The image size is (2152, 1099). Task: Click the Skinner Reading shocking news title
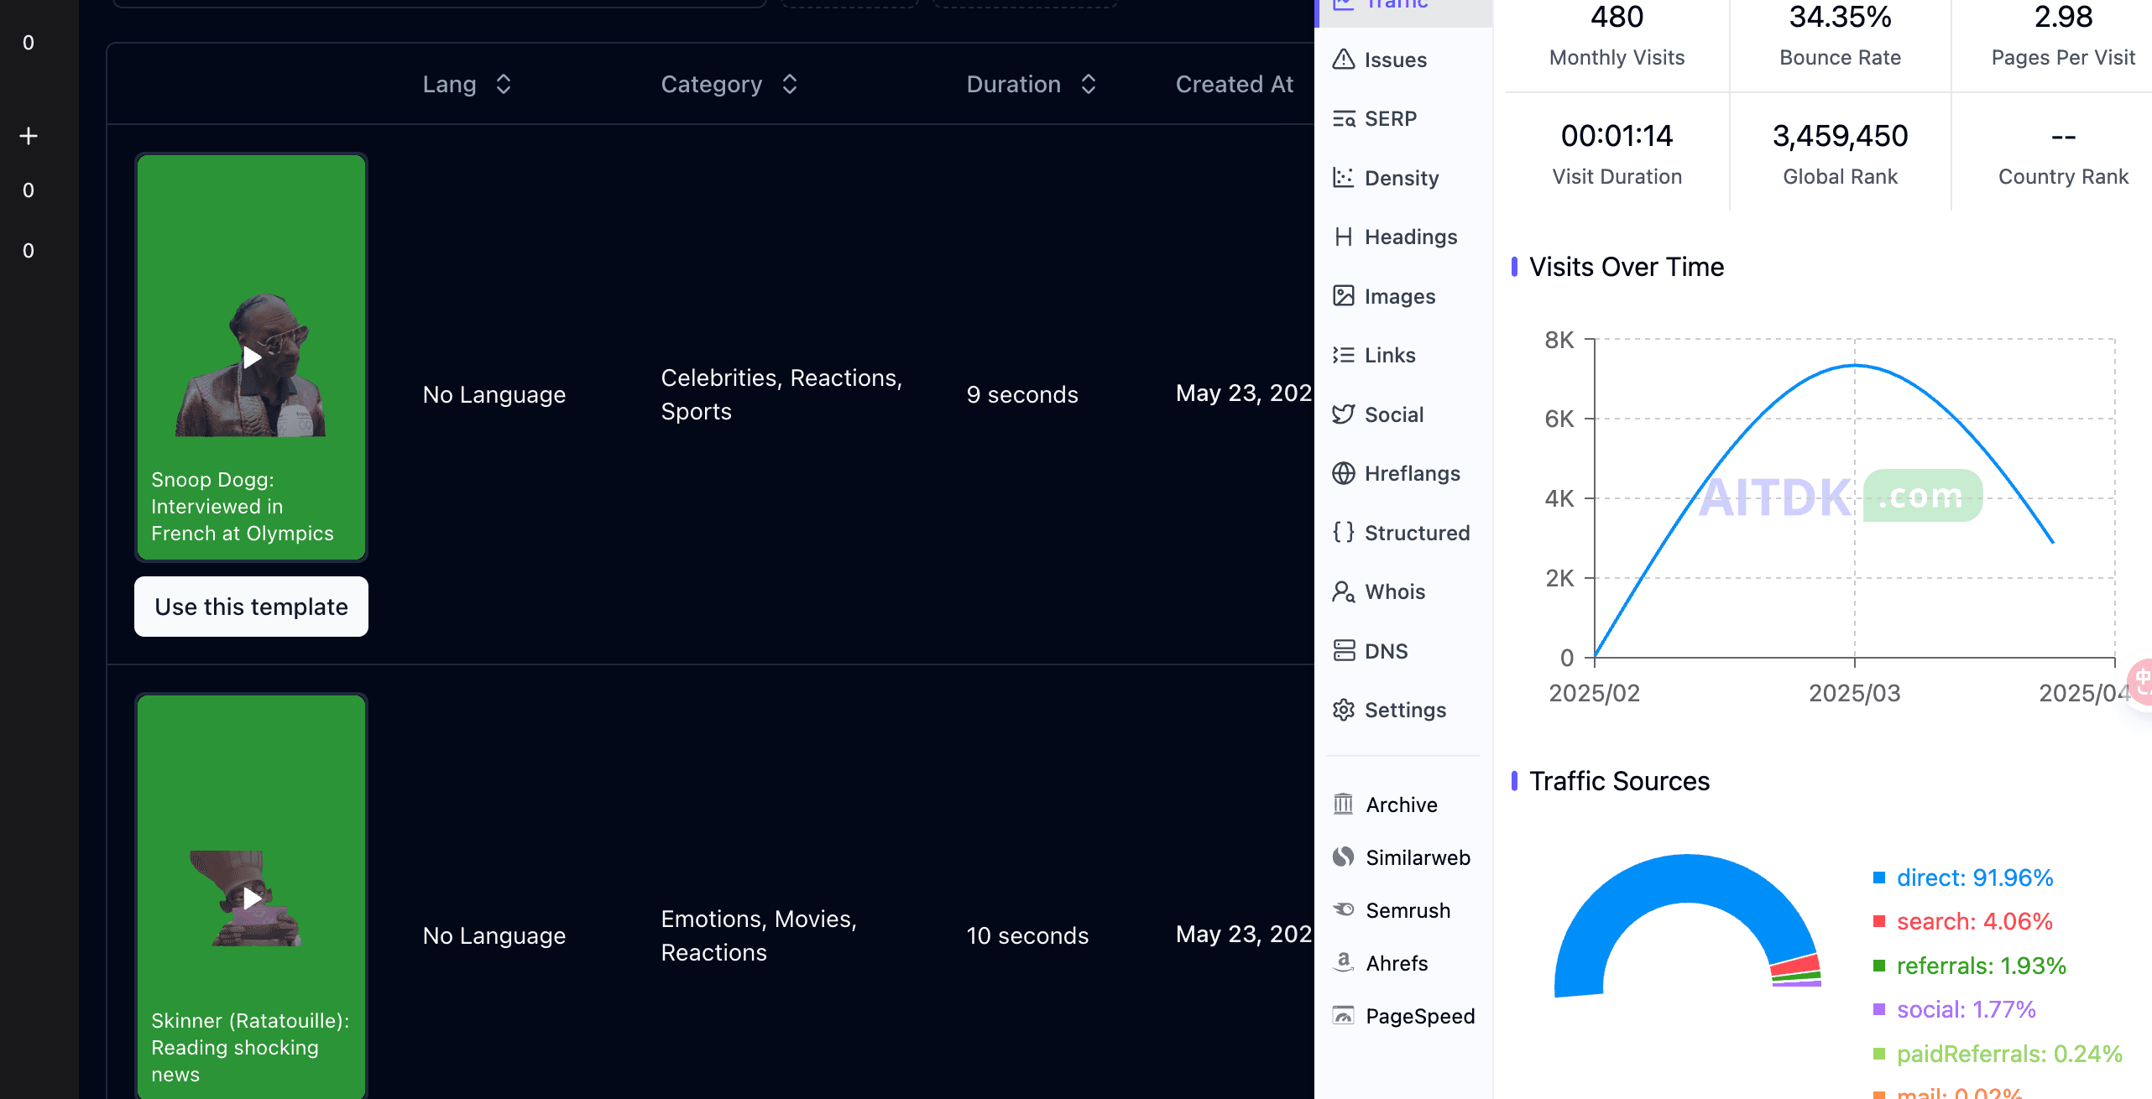pos(250,1048)
